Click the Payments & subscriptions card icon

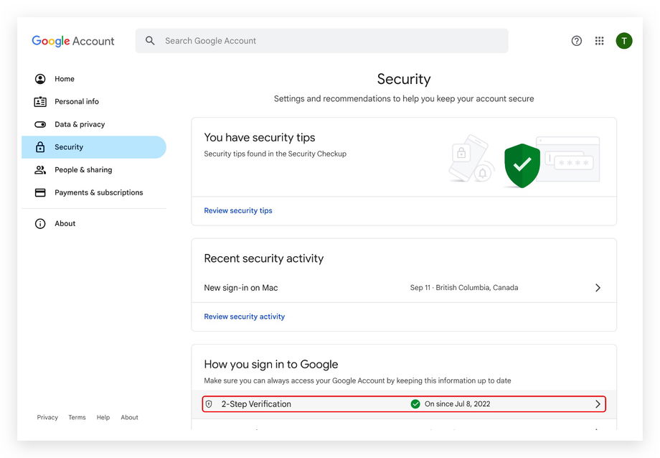point(40,192)
